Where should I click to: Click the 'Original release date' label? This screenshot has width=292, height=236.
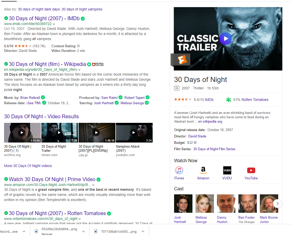(190, 130)
